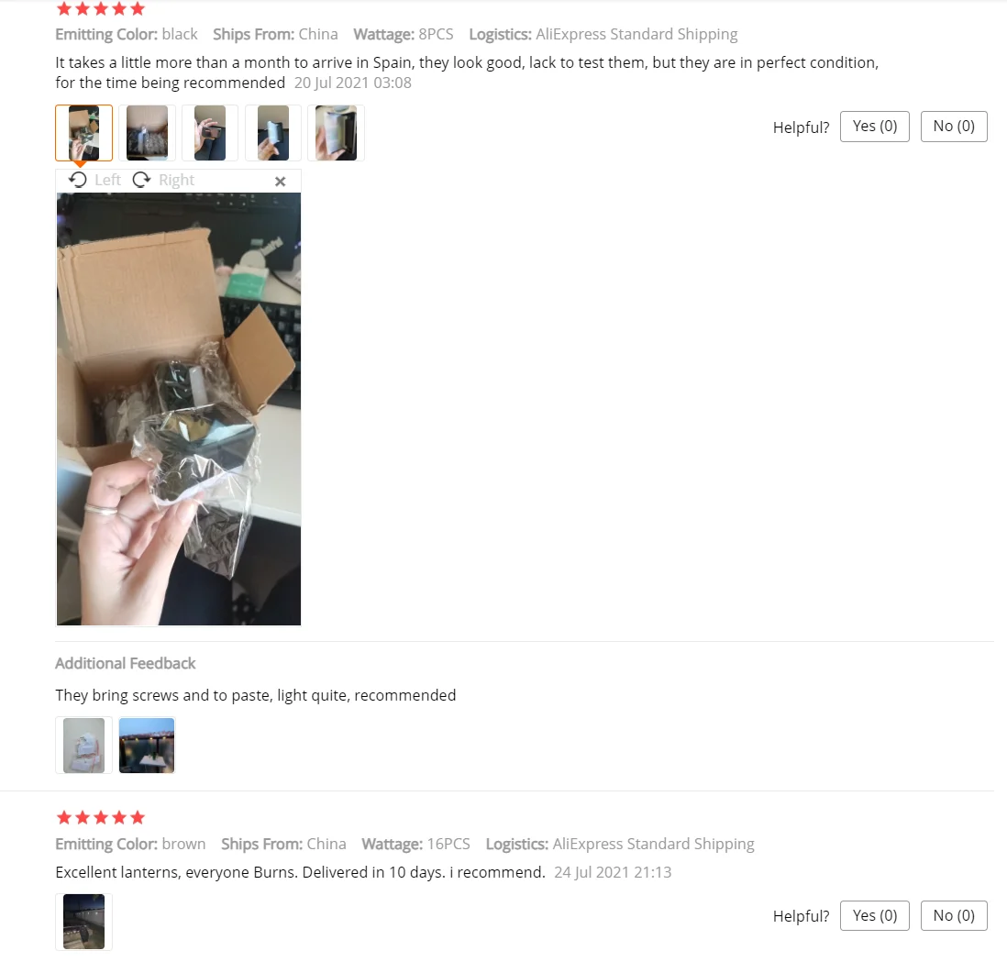Click the rotate Right icon
Screen dimensions: 1007x973
[x=141, y=180]
